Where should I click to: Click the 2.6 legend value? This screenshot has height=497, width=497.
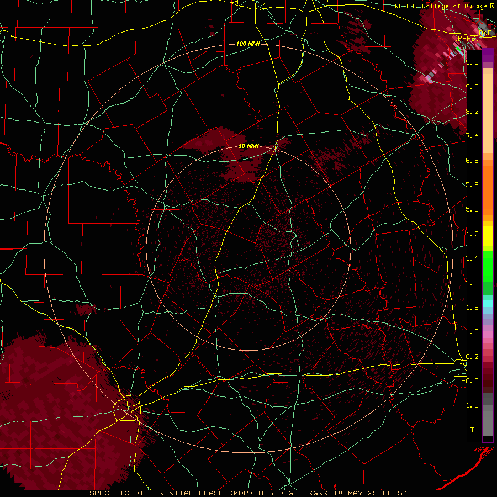(x=472, y=283)
